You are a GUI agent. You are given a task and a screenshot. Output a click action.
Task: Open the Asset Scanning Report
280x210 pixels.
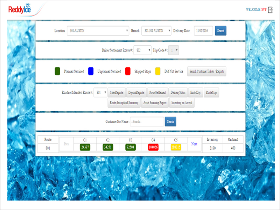[x=155, y=103]
